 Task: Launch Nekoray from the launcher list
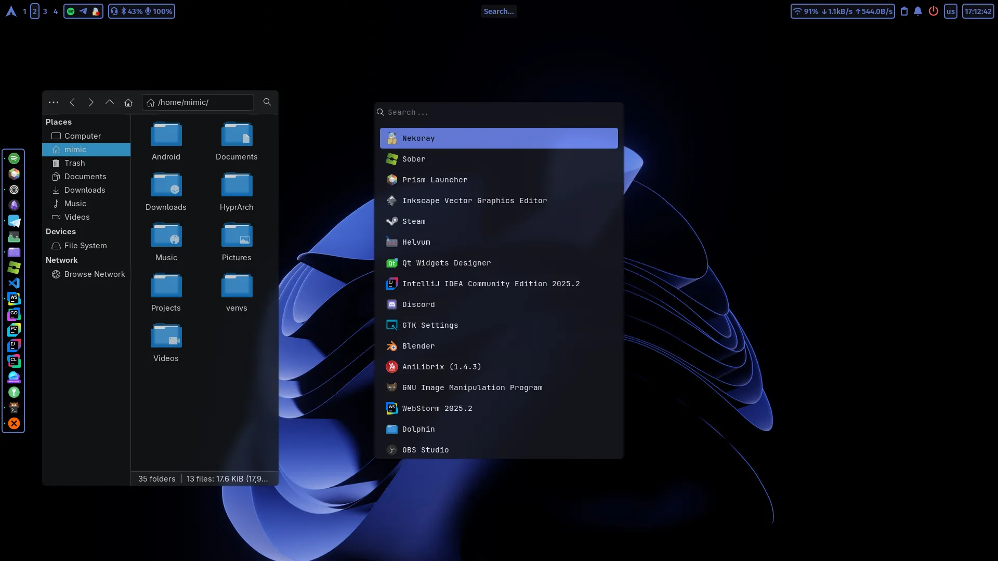coord(499,138)
